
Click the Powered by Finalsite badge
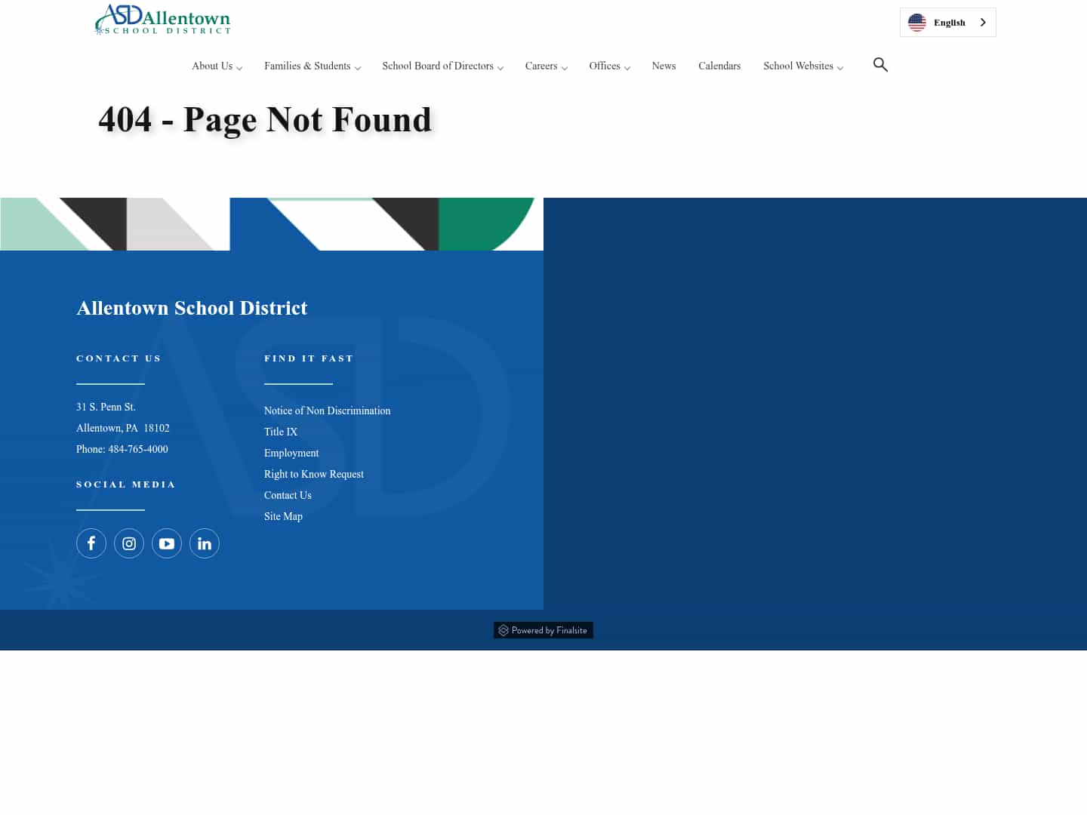click(x=543, y=630)
